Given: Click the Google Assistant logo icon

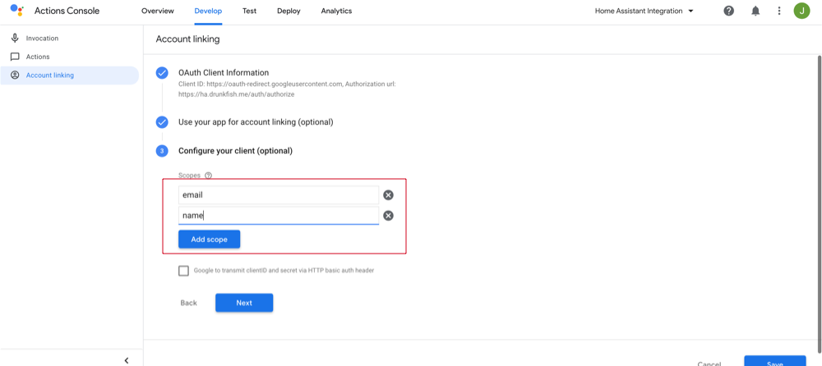Looking at the screenshot, I should [16, 11].
